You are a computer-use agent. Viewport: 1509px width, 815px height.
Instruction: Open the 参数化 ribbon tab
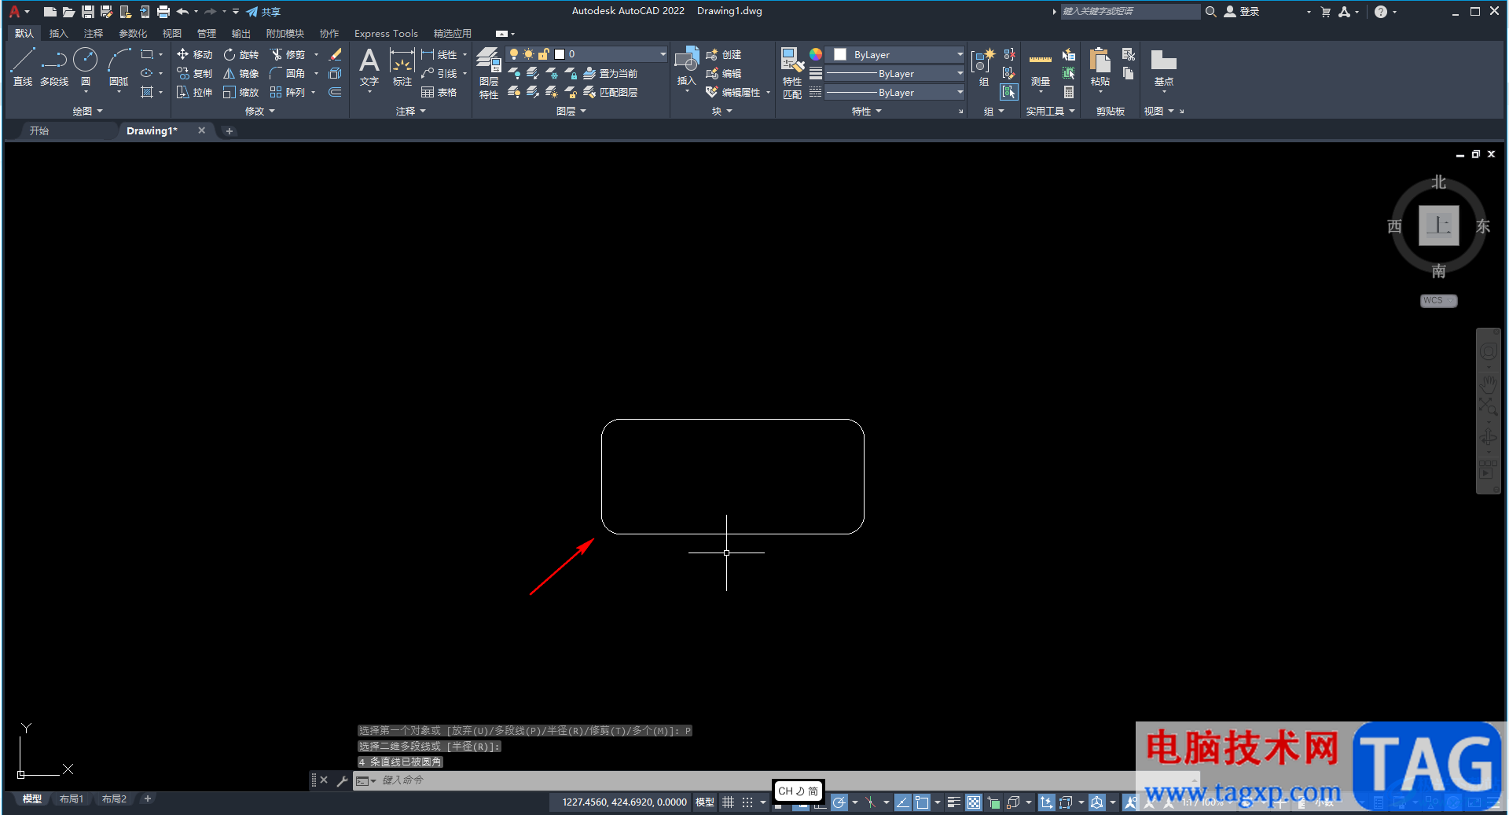(x=133, y=33)
